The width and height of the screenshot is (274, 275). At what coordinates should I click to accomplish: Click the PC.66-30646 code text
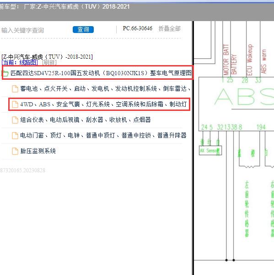click(x=137, y=28)
